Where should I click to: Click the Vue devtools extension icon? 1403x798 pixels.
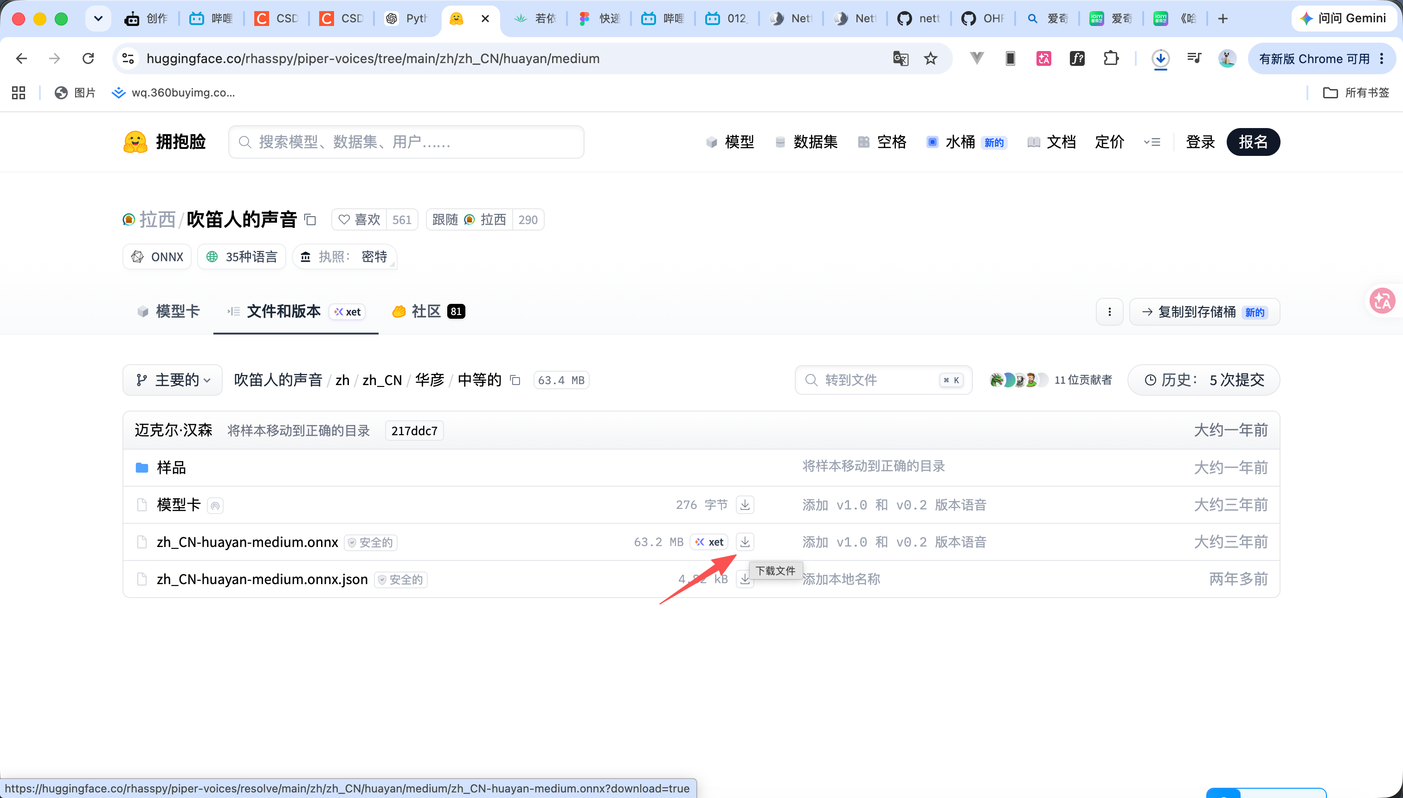click(977, 58)
